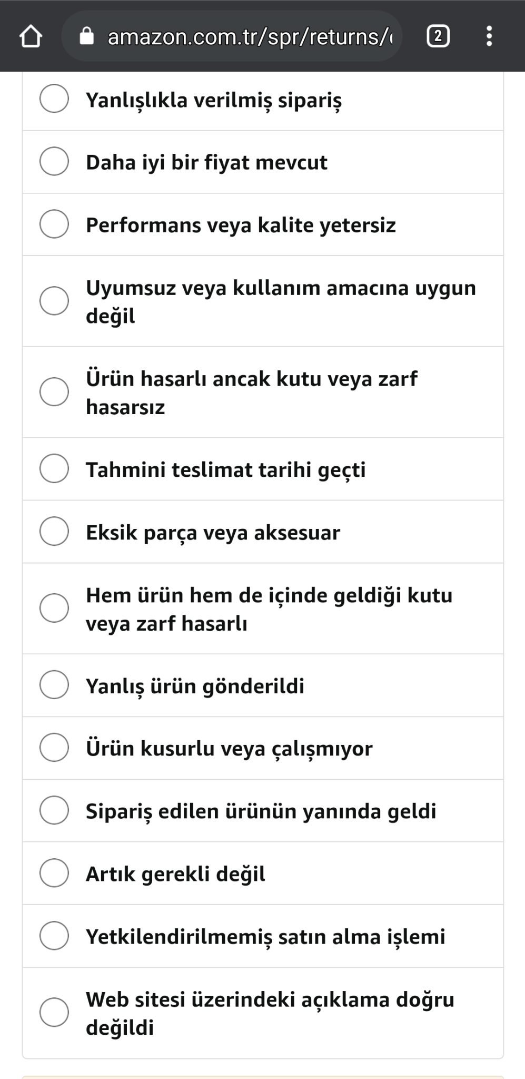Select "Sipariş edilen ürünün yanında geldi"
525x1079 pixels.
pyautogui.click(x=54, y=810)
